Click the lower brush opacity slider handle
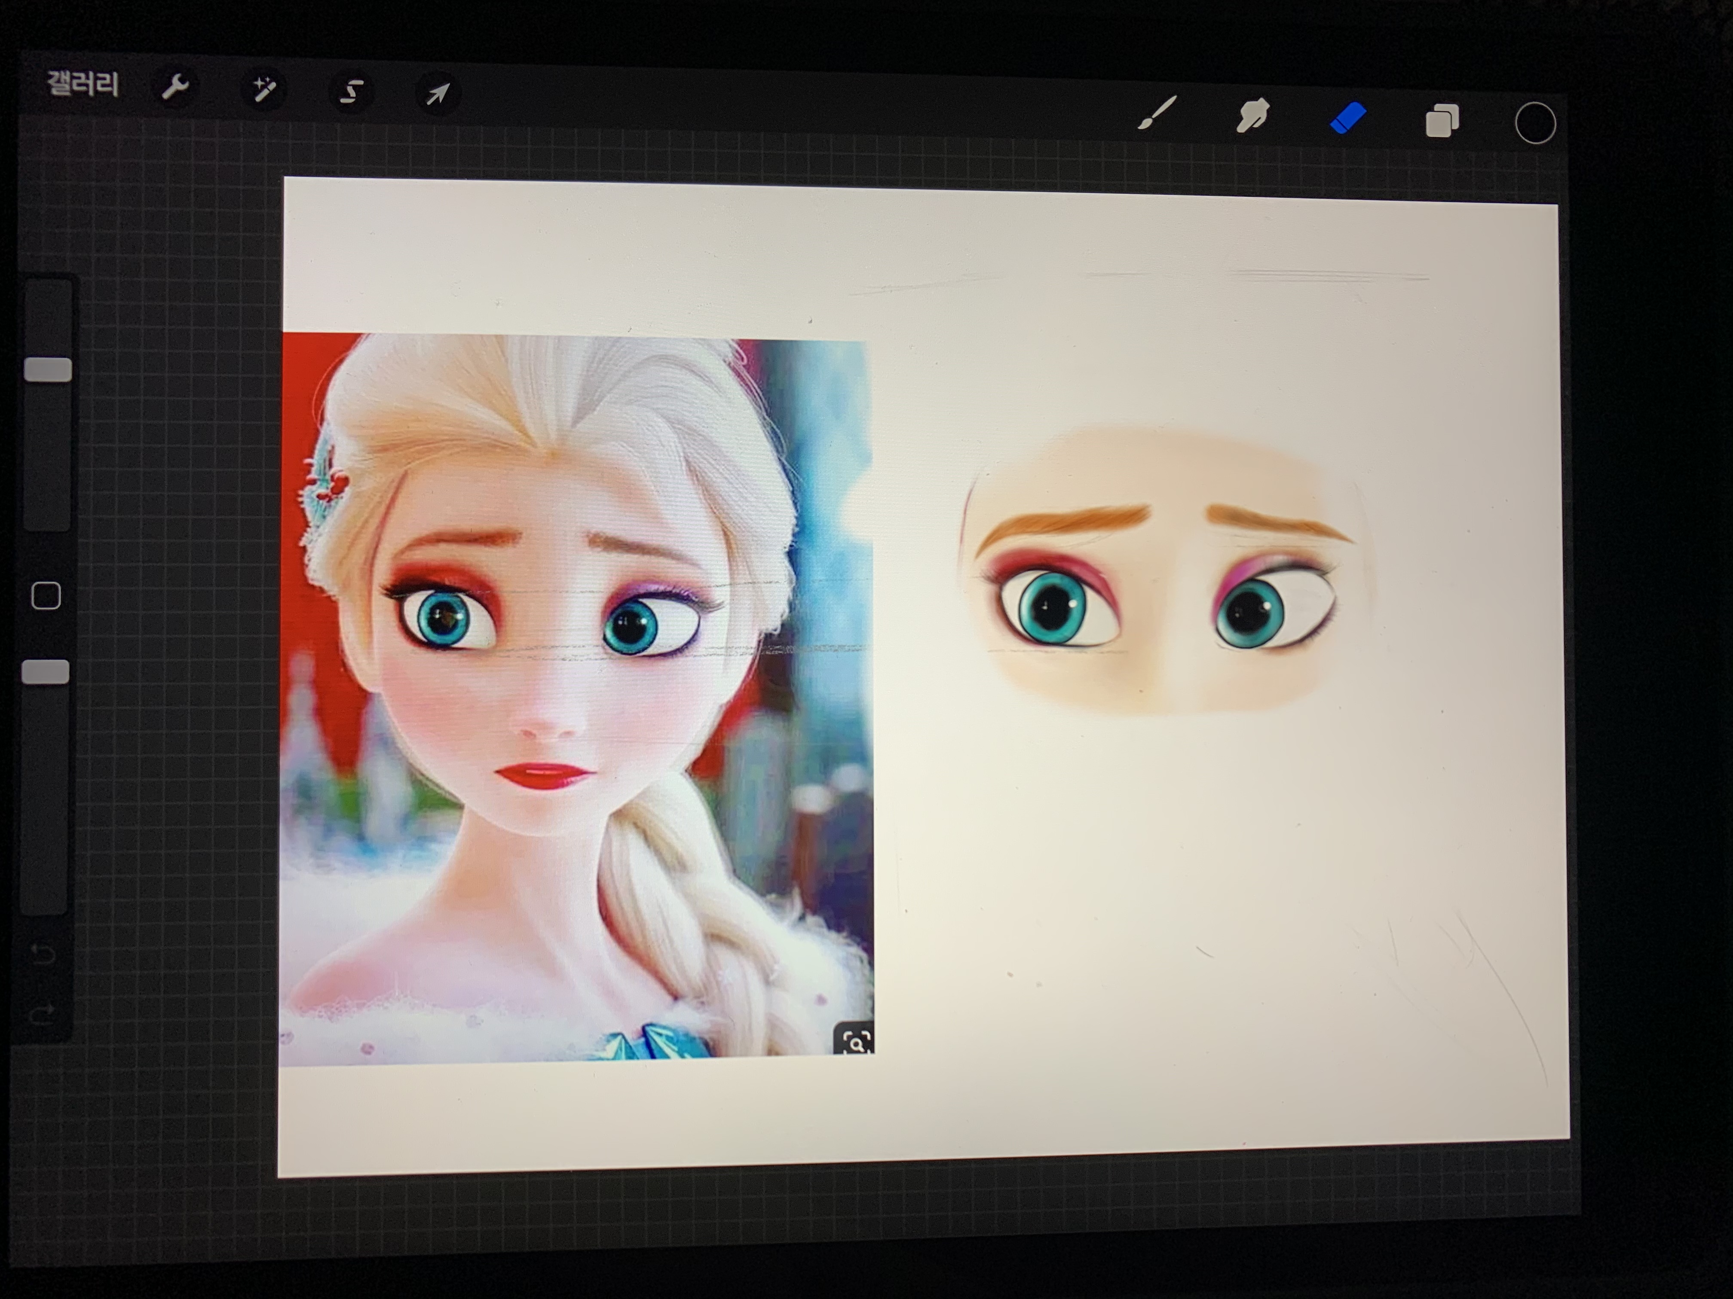The height and width of the screenshot is (1299, 1733). tap(46, 672)
